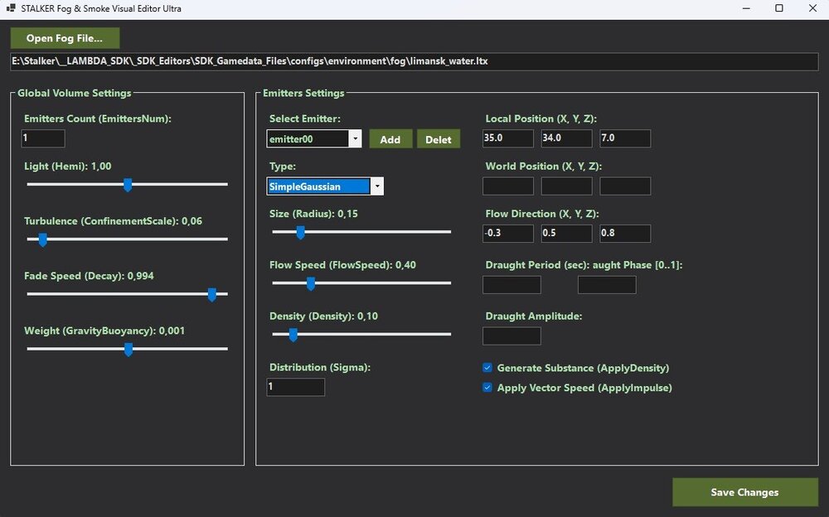The image size is (829, 517).
Task: Click Flow Direction Z field 0.8
Action: 625,233
